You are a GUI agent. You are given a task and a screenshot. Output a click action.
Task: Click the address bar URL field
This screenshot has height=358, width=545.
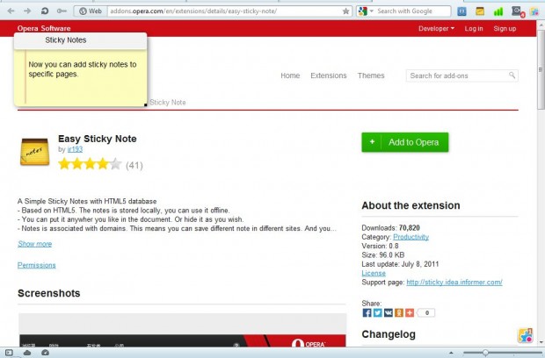click(224, 11)
